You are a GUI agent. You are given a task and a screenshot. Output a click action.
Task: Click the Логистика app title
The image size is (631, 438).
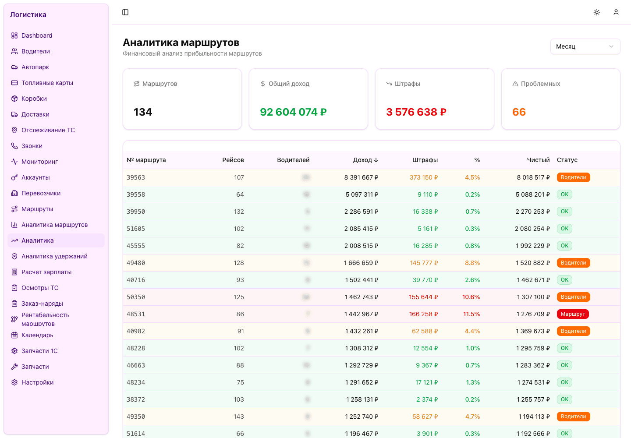pos(28,14)
